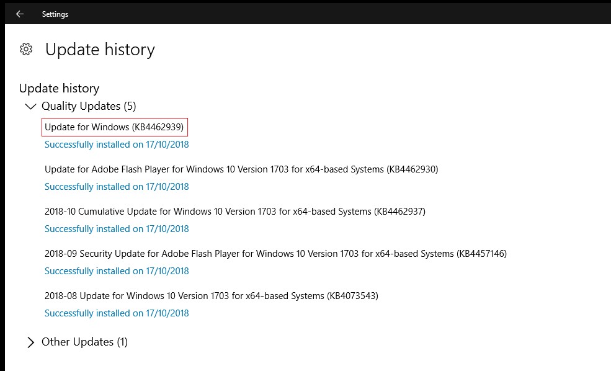
Task: Click the Settings window title text
Action: [x=55, y=14]
